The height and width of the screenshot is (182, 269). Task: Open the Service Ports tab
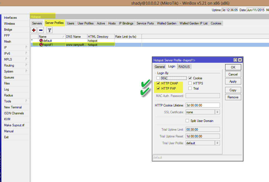pos(145,23)
